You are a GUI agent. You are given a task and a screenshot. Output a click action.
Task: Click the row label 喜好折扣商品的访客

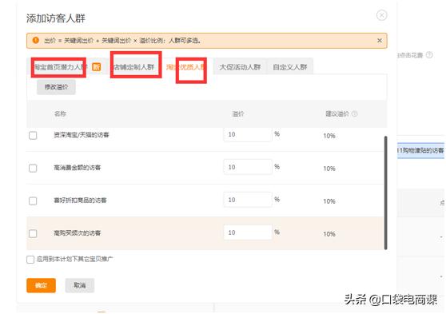pos(80,201)
